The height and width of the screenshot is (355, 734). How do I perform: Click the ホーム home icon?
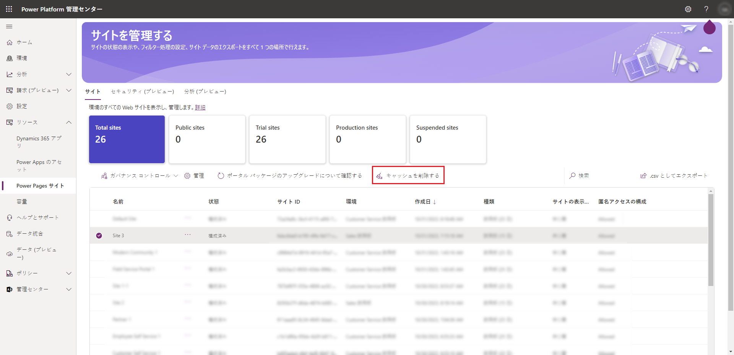click(10, 42)
